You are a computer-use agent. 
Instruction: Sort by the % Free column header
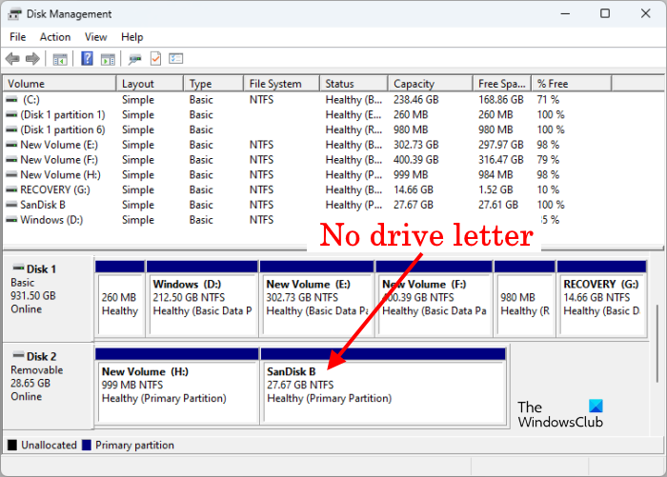click(572, 84)
